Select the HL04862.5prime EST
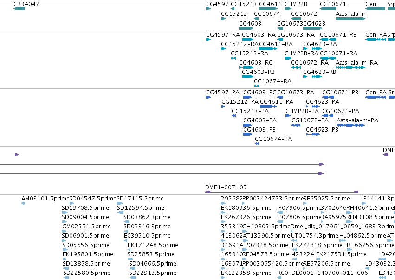This screenshot has width=395, height=280. coord(343,240)
